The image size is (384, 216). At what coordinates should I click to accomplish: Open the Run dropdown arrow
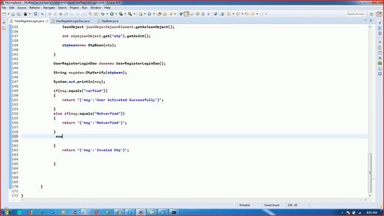click(116, 14)
